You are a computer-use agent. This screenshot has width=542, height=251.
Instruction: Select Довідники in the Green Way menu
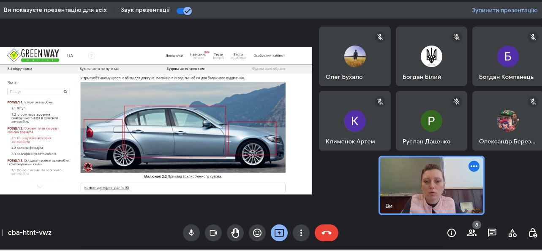(x=174, y=56)
